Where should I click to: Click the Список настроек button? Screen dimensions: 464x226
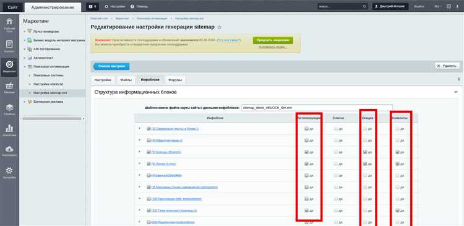click(x=111, y=66)
